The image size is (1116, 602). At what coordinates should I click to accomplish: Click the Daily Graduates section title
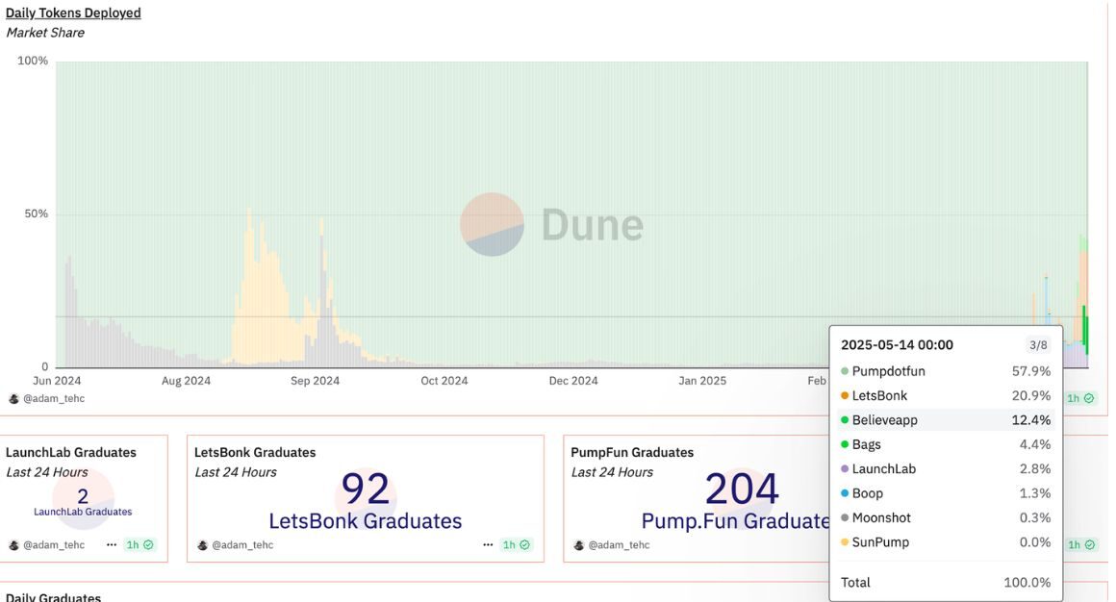coord(53,597)
